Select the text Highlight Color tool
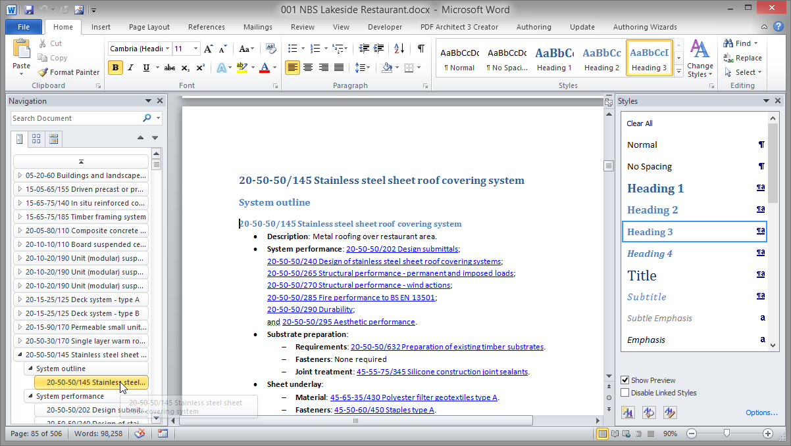This screenshot has width=791, height=446. pos(243,68)
